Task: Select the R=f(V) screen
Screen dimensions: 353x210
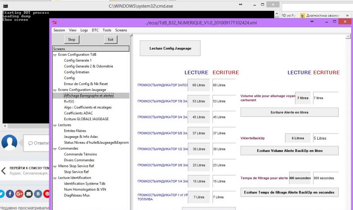Action: pyautogui.click(x=69, y=101)
